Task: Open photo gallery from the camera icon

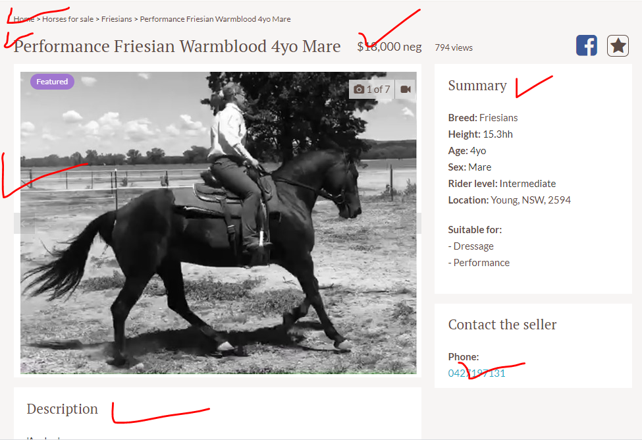Action: pyautogui.click(x=359, y=90)
